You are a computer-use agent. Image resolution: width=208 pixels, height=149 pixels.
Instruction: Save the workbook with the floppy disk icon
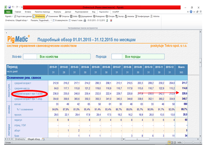(9, 7)
